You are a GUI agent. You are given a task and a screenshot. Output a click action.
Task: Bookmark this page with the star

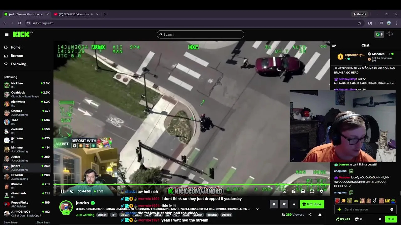tap(360, 23)
